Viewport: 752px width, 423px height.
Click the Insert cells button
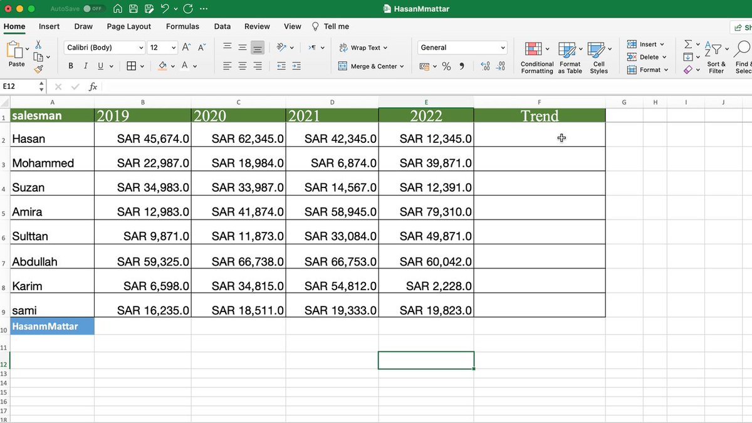(647, 44)
